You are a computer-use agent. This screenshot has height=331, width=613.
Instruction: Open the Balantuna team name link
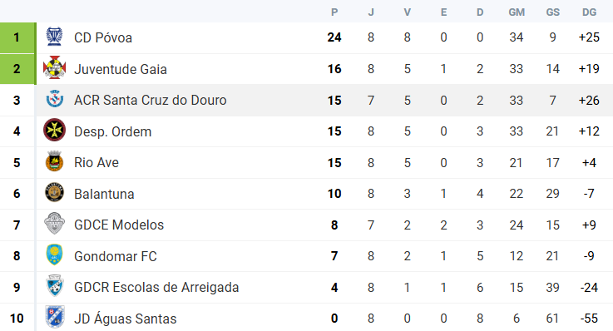pos(104,194)
